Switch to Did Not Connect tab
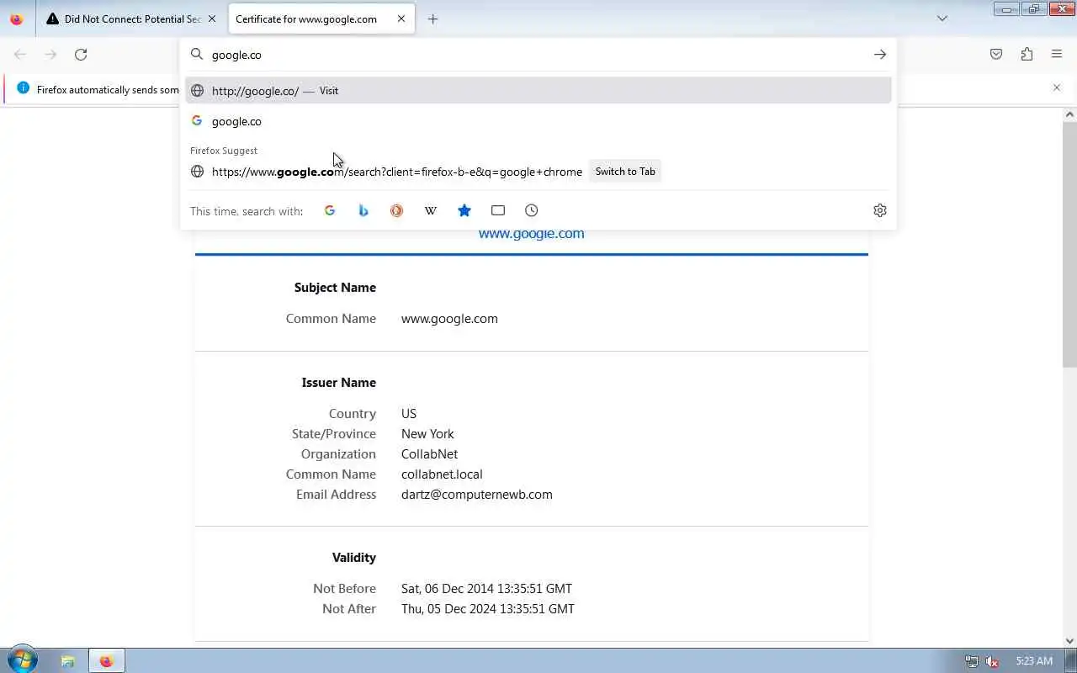The height and width of the screenshot is (673, 1077). click(x=125, y=19)
